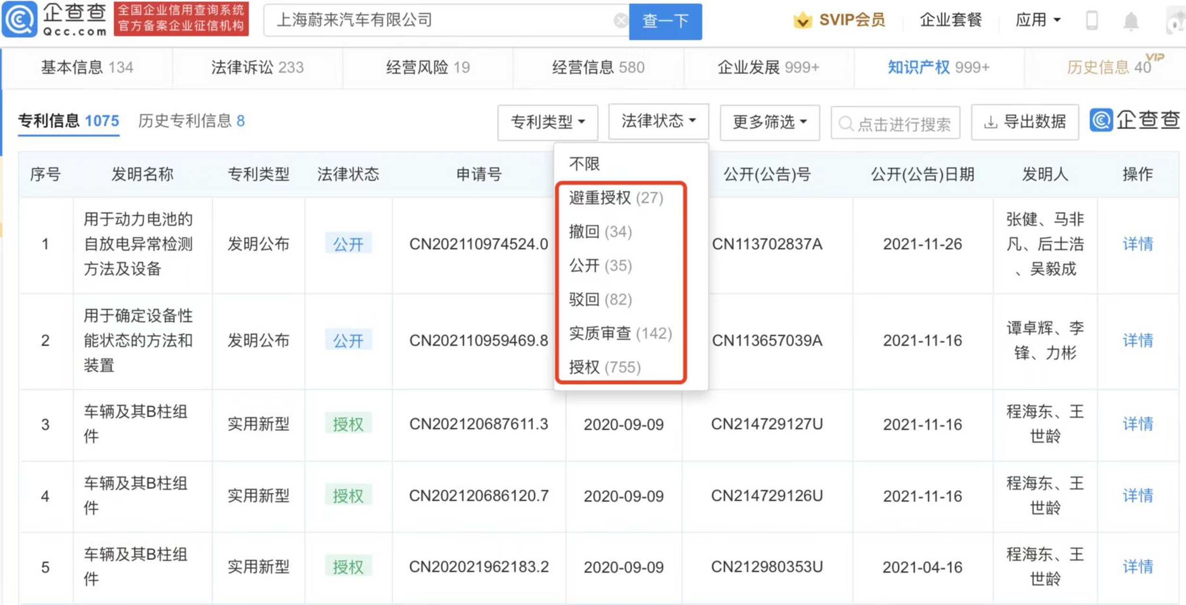Click magnifier icon in patent search box
This screenshot has height=605, width=1186.
[845, 124]
